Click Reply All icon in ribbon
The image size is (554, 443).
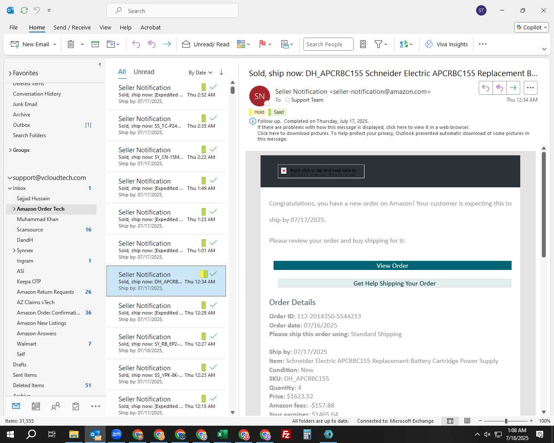tap(151, 44)
